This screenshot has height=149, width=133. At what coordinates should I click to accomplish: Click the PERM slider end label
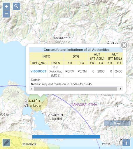coord(106,144)
